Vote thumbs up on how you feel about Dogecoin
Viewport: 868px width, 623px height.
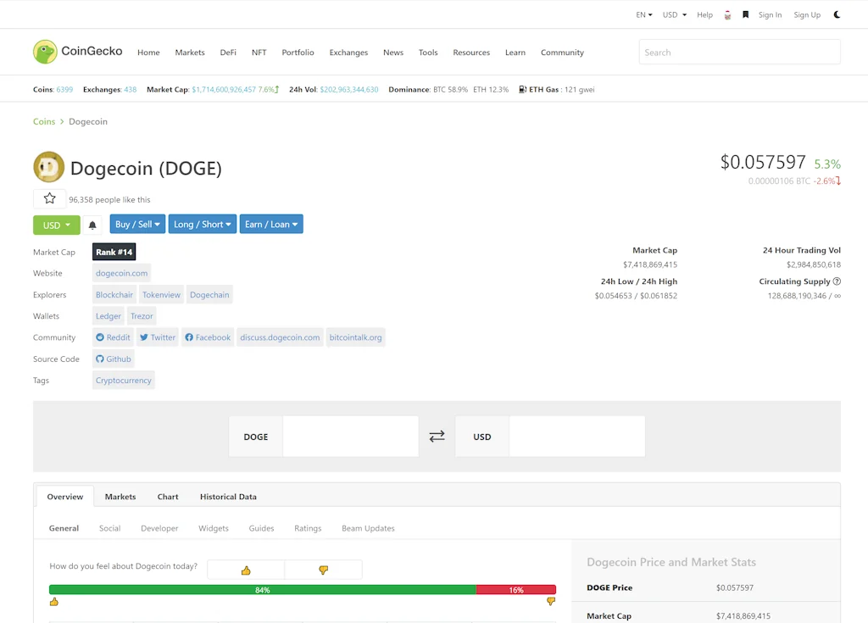coord(245,569)
